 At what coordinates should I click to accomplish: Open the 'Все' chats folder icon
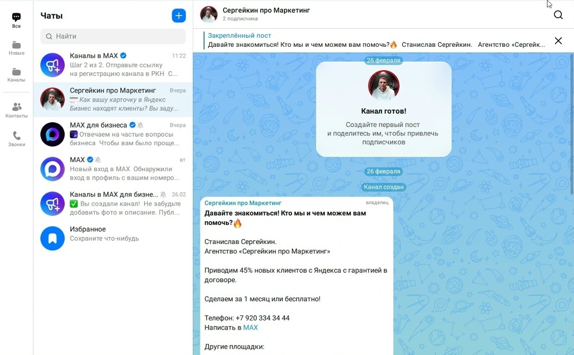pyautogui.click(x=16, y=21)
